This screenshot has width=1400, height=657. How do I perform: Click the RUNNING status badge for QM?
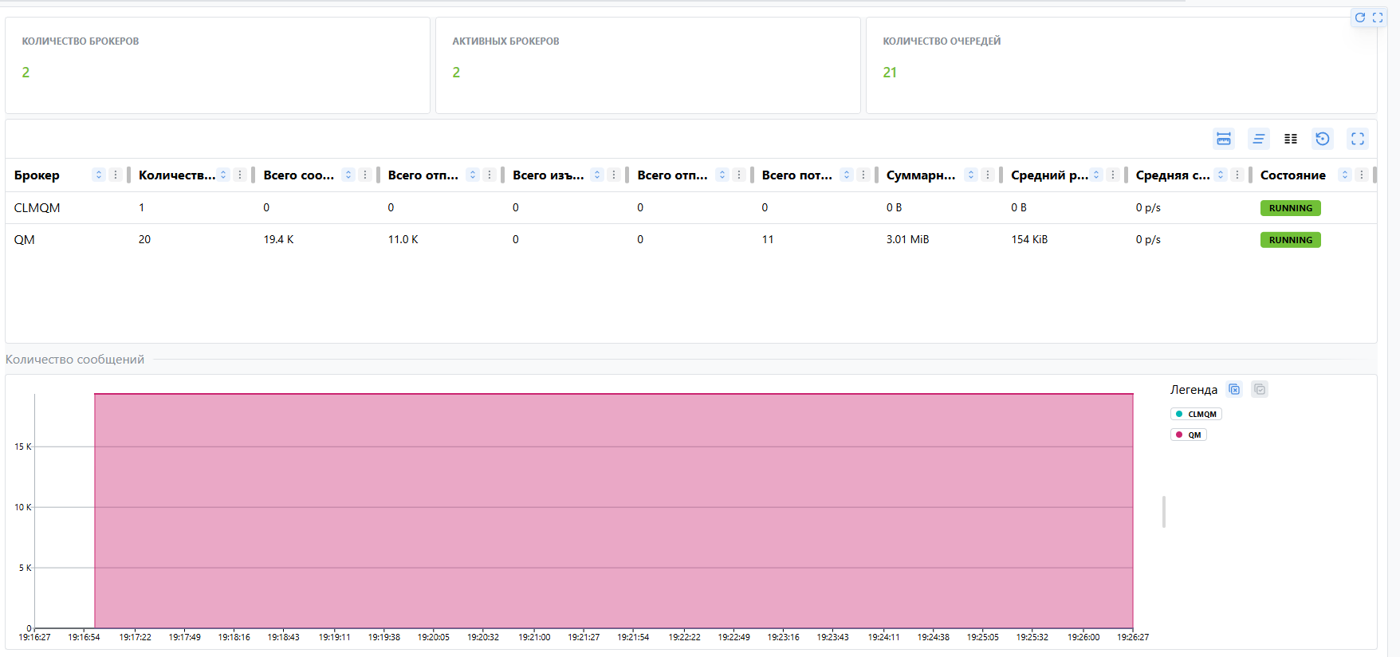[1290, 240]
